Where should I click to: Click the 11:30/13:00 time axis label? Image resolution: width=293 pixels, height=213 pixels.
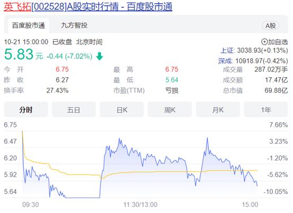140,205
